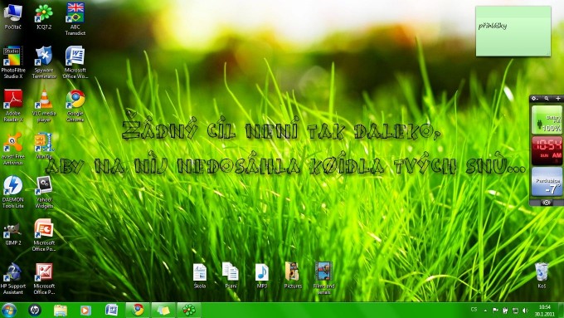The height and width of the screenshot is (318, 564).
Task: Click the green sticky note přihlášky
Action: [x=513, y=31]
